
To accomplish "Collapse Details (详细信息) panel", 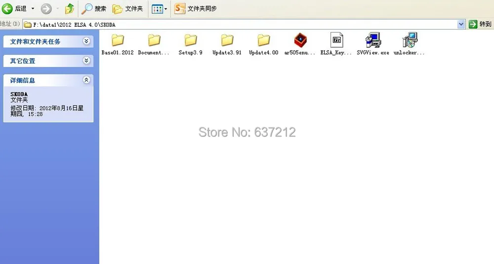I will point(86,80).
